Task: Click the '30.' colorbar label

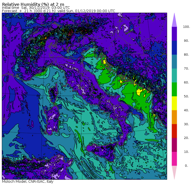Action: pyautogui.click(x=186, y=124)
